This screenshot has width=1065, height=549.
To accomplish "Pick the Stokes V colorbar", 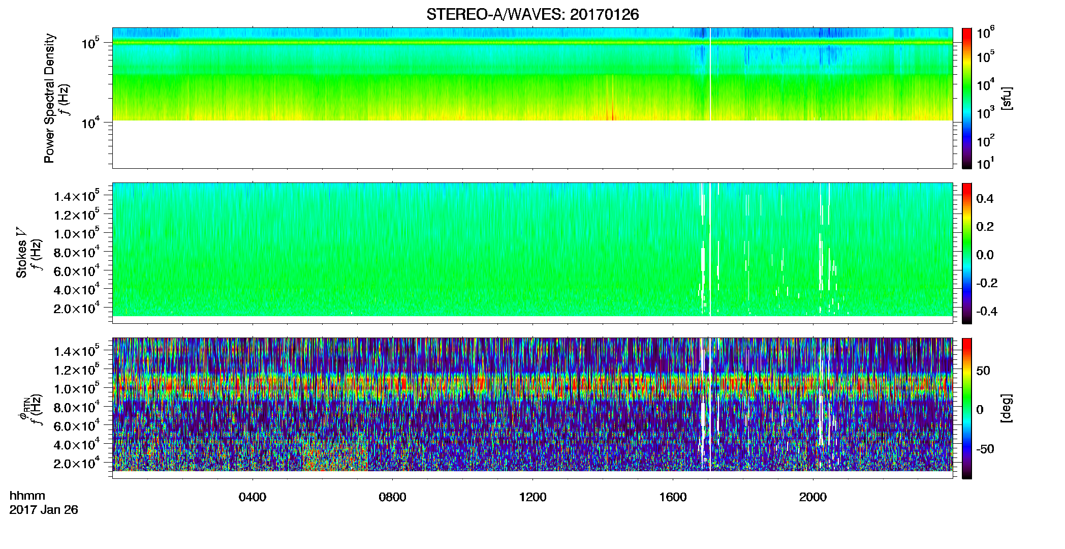I will pos(967,253).
